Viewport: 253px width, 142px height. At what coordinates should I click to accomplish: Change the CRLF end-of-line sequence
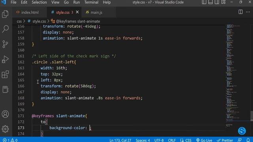(172, 140)
